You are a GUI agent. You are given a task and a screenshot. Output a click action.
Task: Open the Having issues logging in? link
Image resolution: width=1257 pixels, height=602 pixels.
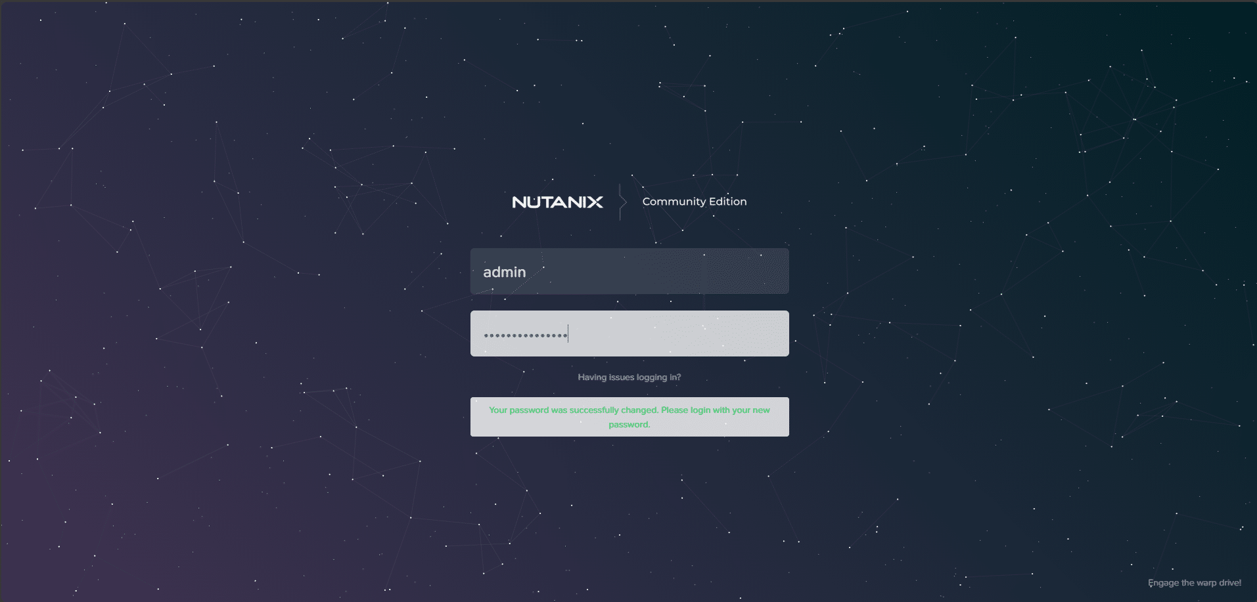pos(629,377)
